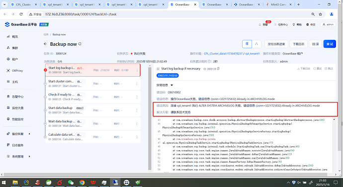Switch to the flow graph view icon
The width and height of the screenshot is (343, 187).
(257, 44)
